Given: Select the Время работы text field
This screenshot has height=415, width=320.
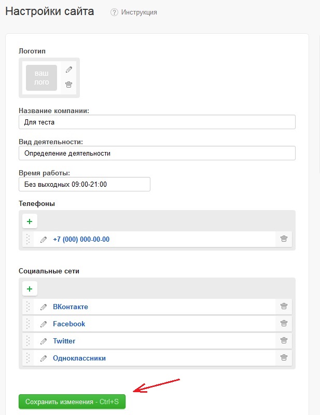Looking at the screenshot, I should tap(85, 184).
